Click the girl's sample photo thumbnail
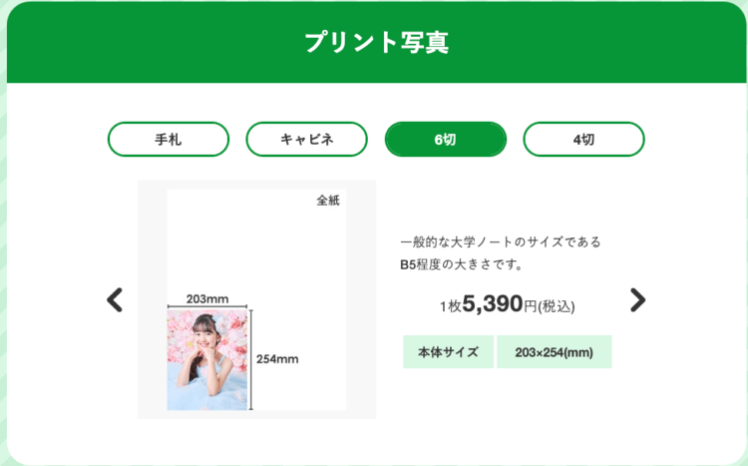 206,359
